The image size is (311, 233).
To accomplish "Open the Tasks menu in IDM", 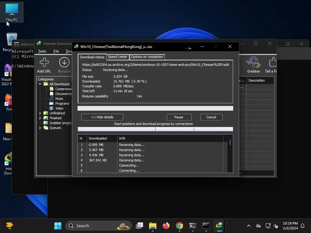I will click(42, 51).
